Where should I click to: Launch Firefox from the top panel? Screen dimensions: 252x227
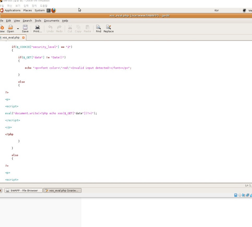point(53,10)
